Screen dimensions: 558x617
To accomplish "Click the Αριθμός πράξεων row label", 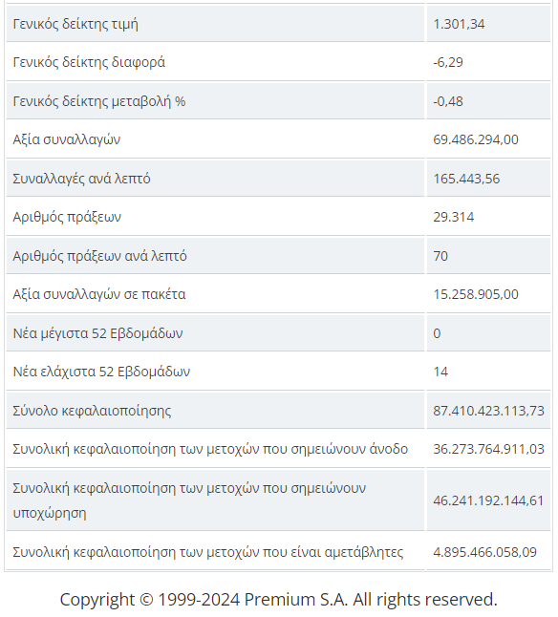I will click(x=67, y=217).
